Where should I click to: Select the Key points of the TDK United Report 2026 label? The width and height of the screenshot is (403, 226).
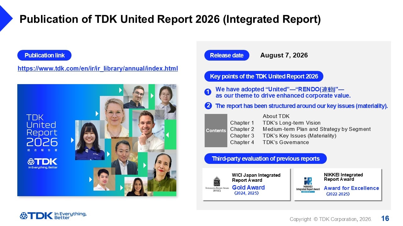[x=264, y=76]
